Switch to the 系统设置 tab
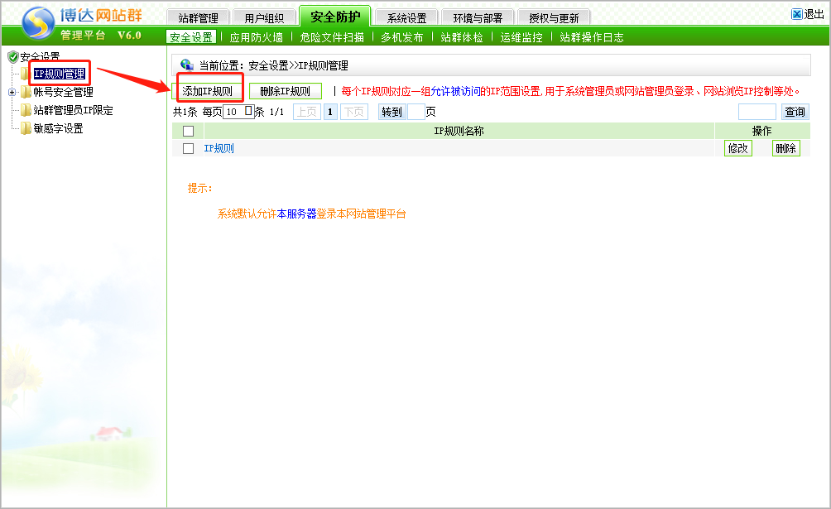Viewport: 831px width, 509px height. click(406, 17)
